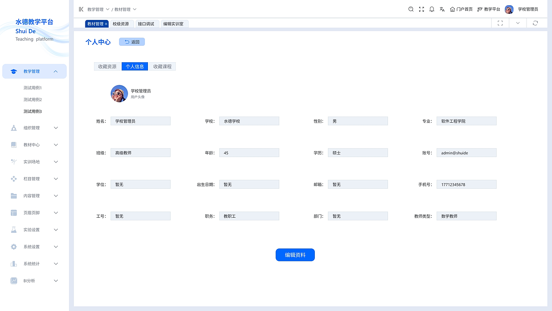Click the 系统统计 chart icon
The width and height of the screenshot is (552, 311).
pos(14,263)
